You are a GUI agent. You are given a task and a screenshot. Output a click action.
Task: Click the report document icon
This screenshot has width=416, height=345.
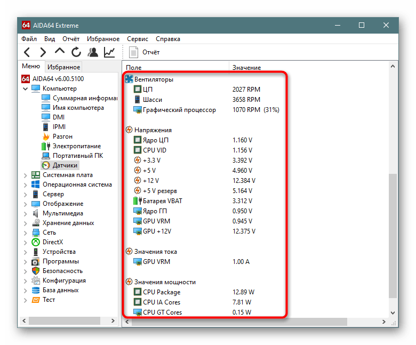pos(133,52)
